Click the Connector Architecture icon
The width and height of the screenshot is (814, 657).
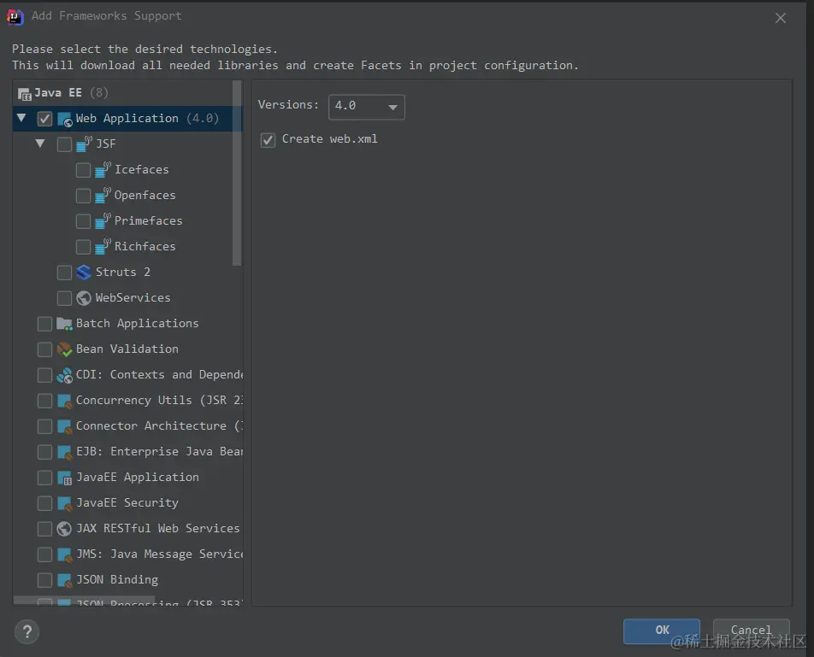point(64,426)
